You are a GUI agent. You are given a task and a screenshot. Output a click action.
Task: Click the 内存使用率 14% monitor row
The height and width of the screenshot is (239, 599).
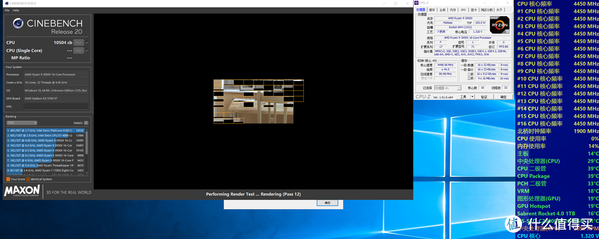pos(558,146)
